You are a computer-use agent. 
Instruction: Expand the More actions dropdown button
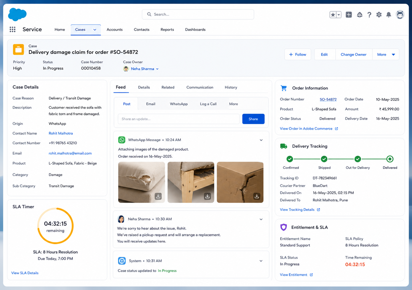point(386,55)
